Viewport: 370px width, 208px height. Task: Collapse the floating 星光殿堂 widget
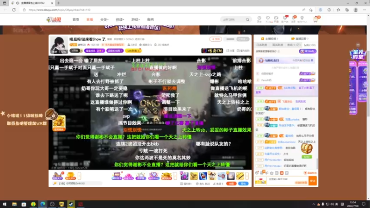[358, 45]
